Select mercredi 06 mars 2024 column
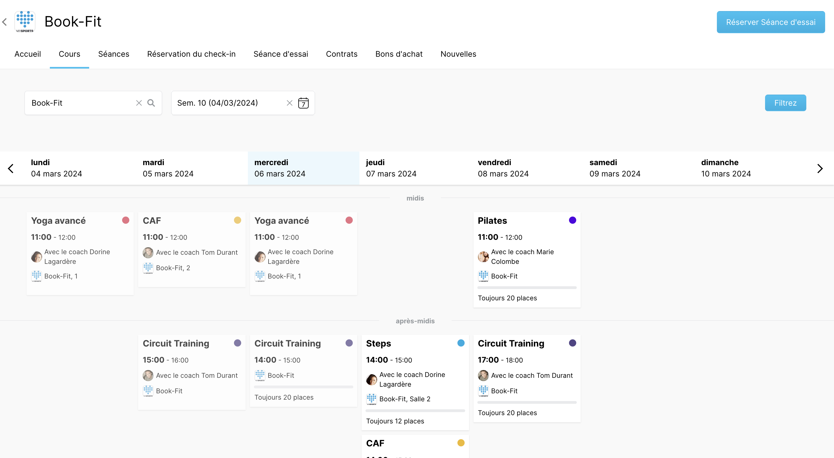 304,168
